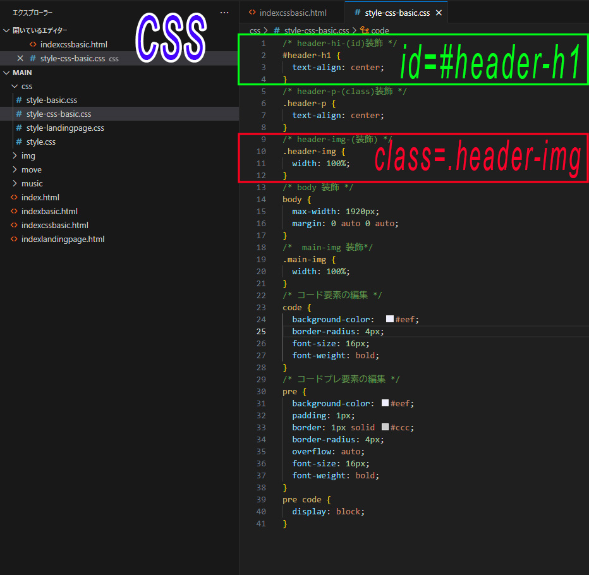
Task: Click 'display: block;' on line 40
Action: (x=328, y=512)
